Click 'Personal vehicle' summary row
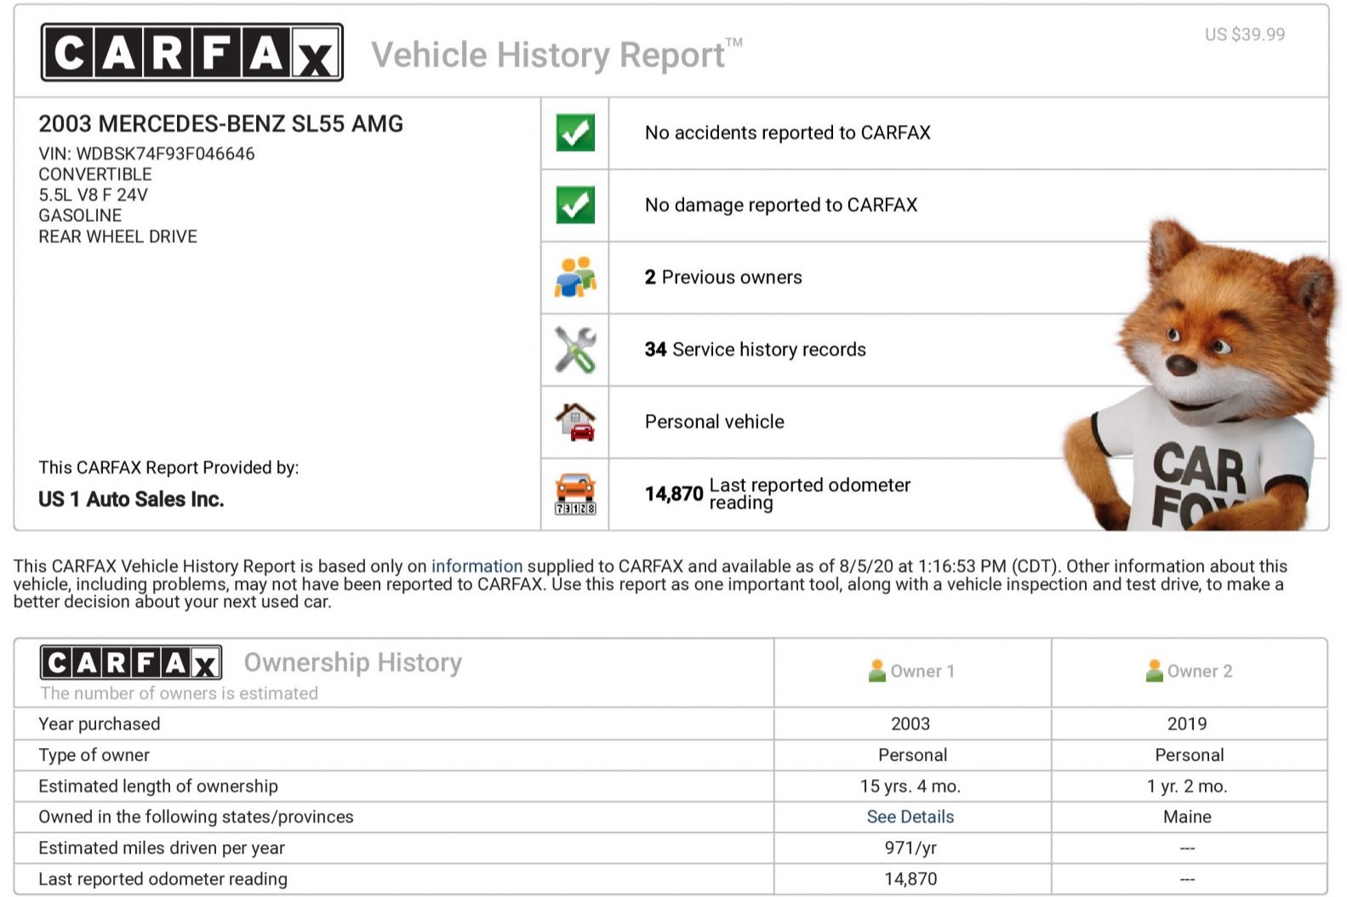 715,422
